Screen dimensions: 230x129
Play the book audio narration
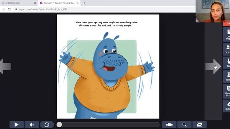(17, 125)
